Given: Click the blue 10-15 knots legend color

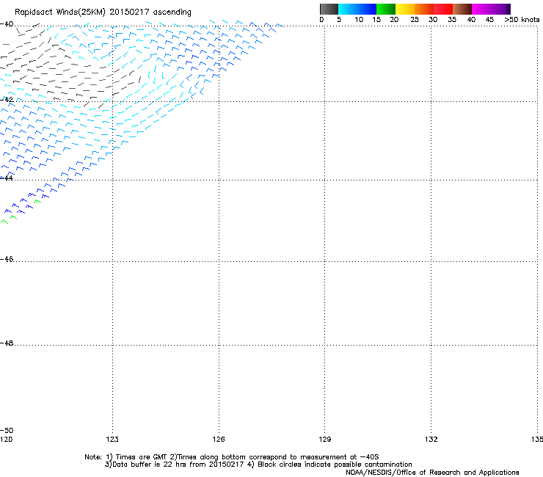Looking at the screenshot, I should coord(367,9).
